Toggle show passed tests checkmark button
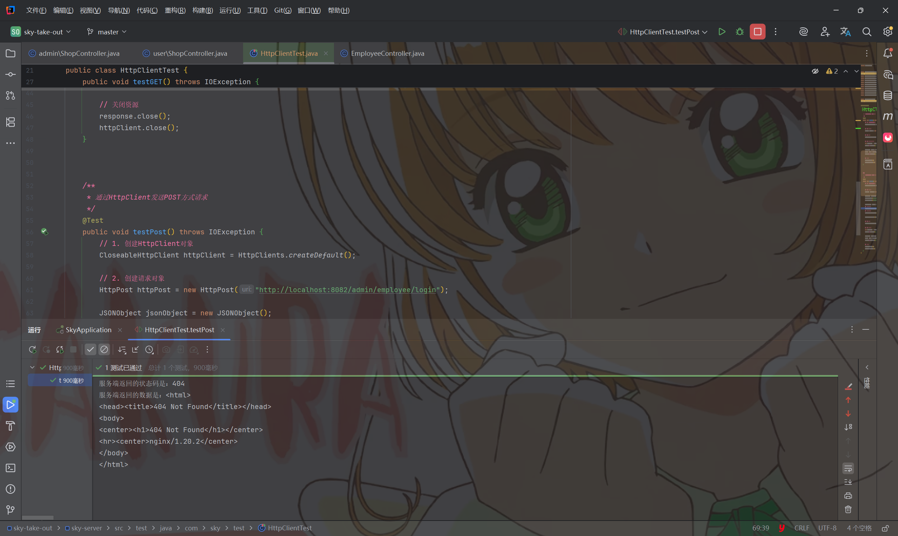This screenshot has width=898, height=536. pos(90,350)
